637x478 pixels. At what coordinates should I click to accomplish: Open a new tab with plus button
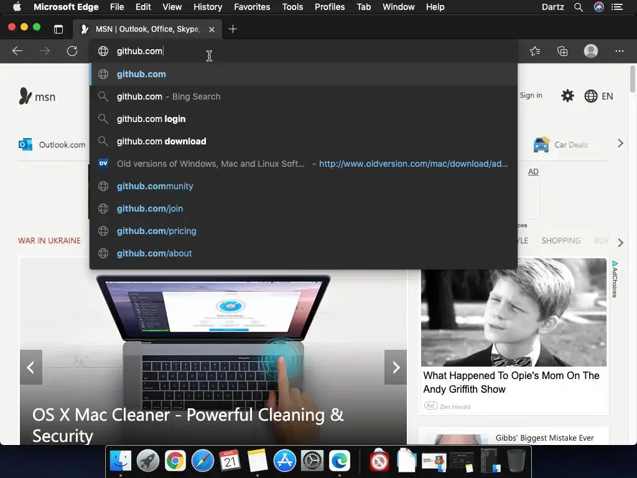tap(233, 29)
